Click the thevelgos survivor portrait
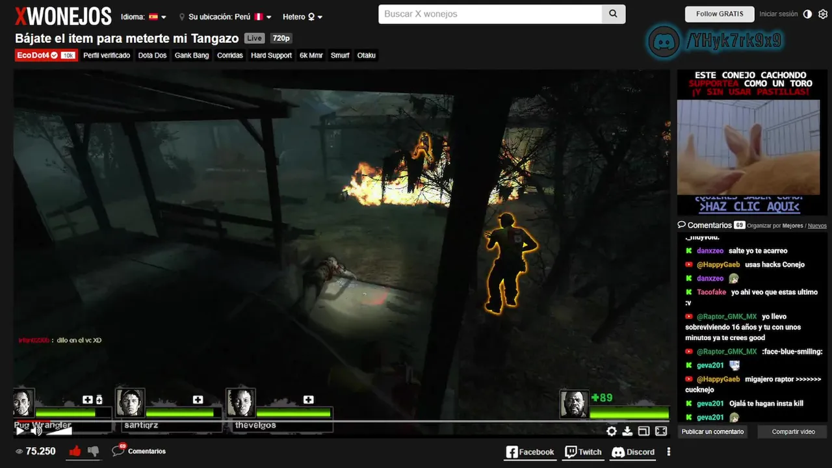Viewport: 832px width, 468px height. tap(240, 404)
